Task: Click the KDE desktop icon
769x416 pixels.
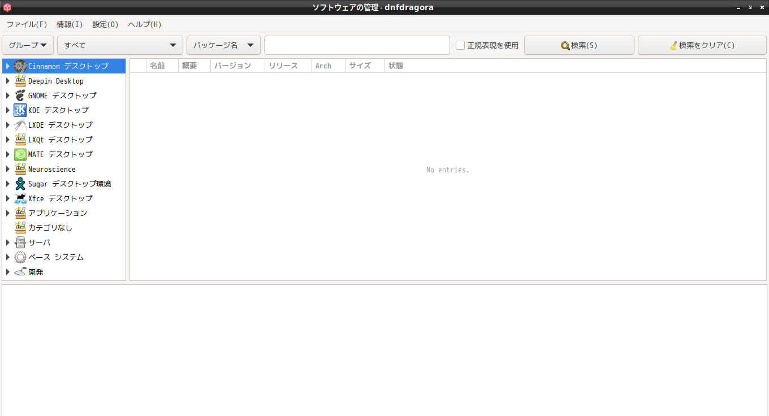Action: coord(20,110)
